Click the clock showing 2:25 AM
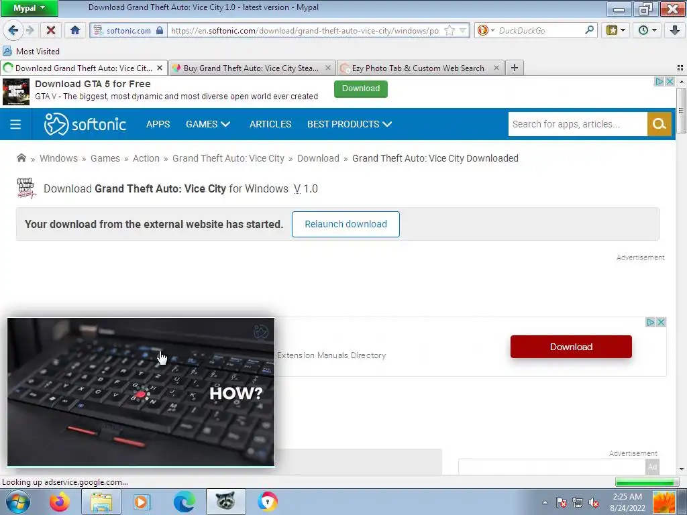 (x=627, y=497)
